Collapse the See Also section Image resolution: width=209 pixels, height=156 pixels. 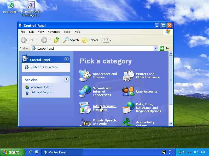click(x=66, y=79)
